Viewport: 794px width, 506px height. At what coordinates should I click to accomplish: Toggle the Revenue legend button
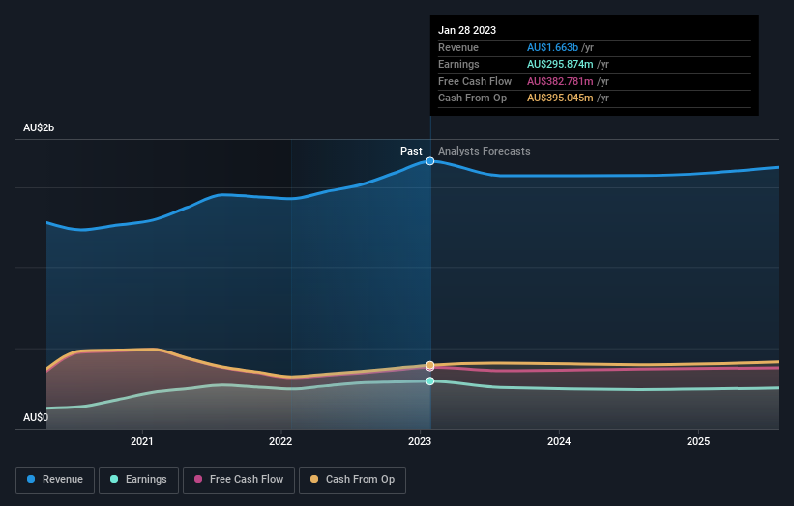click(x=55, y=480)
